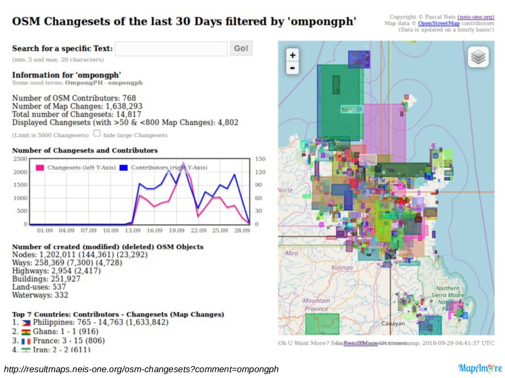Select the green box near Mountain Province

pyautogui.click(x=322, y=324)
